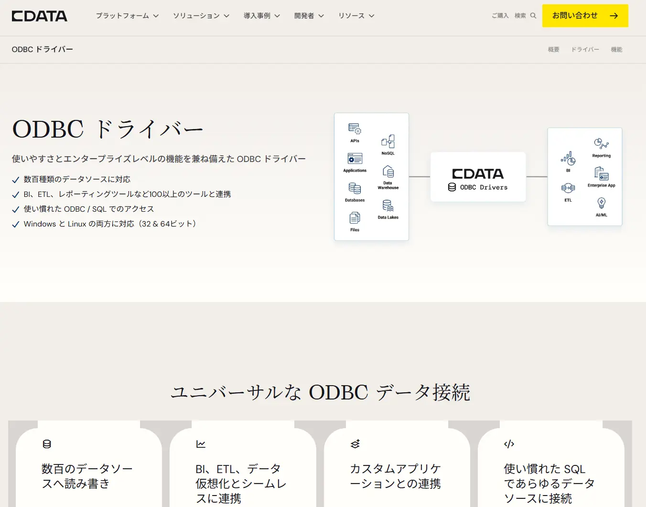Click the AI/ML lightbulb icon
The width and height of the screenshot is (646, 507).
[x=601, y=203]
